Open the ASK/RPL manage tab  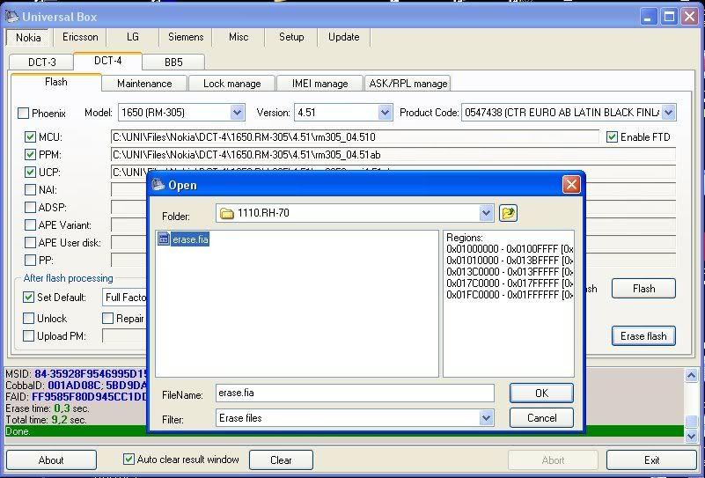click(x=408, y=84)
